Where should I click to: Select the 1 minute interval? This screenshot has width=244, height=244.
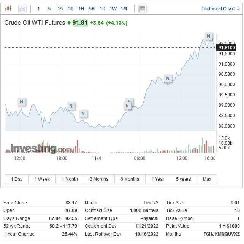click(38, 8)
